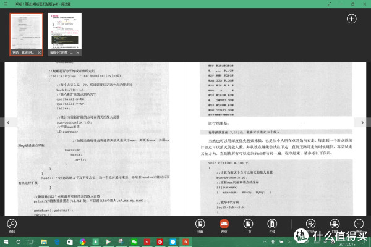Open Task View on taskbar
Viewport: 371px width, 247px height.
pos(31,242)
